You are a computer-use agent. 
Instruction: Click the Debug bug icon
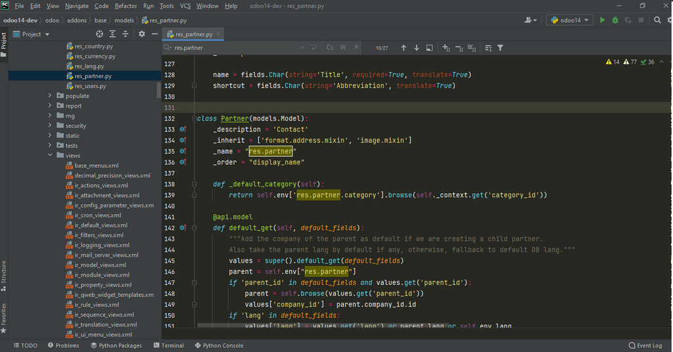pos(615,20)
